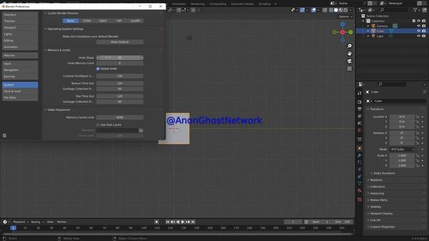429x241 pixels.
Task: Select the OptiX render device button
Action: click(x=103, y=21)
